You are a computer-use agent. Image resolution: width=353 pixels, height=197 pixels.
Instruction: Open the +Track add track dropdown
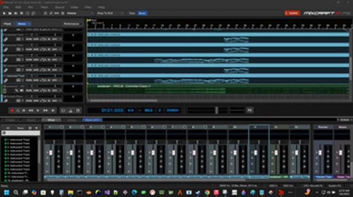(7, 23)
